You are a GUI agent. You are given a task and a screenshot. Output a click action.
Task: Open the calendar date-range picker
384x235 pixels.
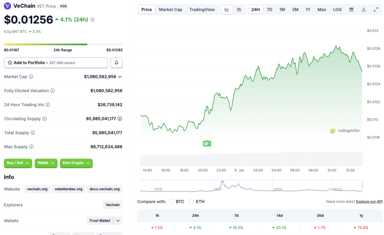point(351,9)
